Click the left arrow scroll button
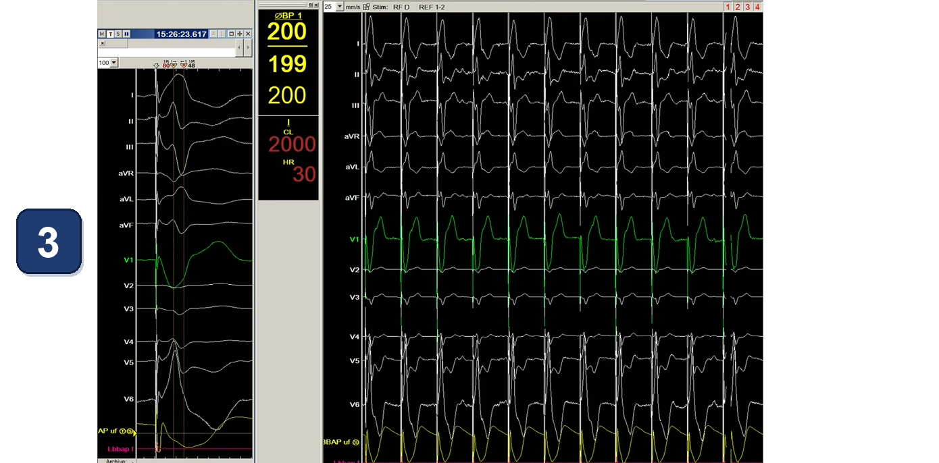 (239, 48)
